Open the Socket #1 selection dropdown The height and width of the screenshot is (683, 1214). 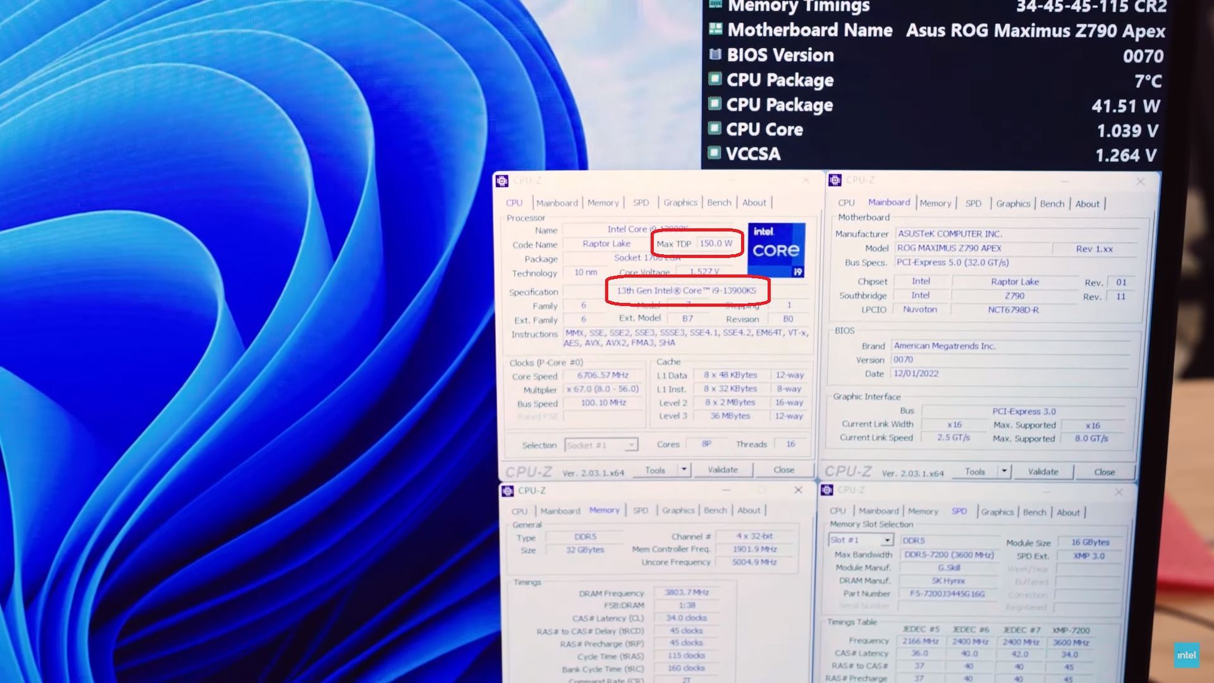coord(601,445)
